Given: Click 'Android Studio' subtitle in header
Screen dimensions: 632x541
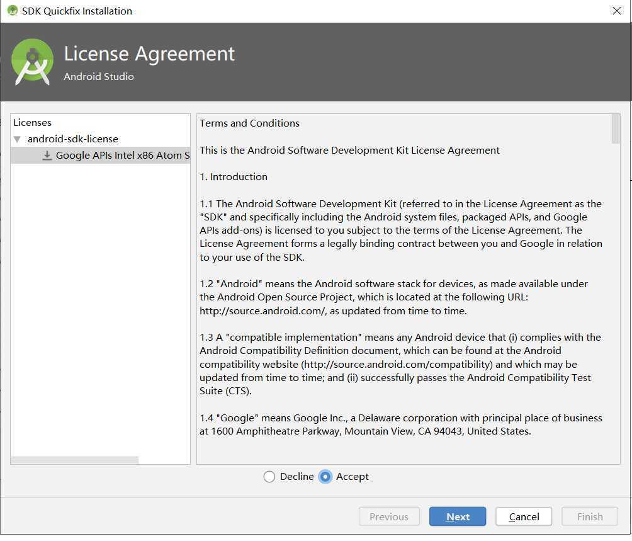Looking at the screenshot, I should tap(99, 77).
